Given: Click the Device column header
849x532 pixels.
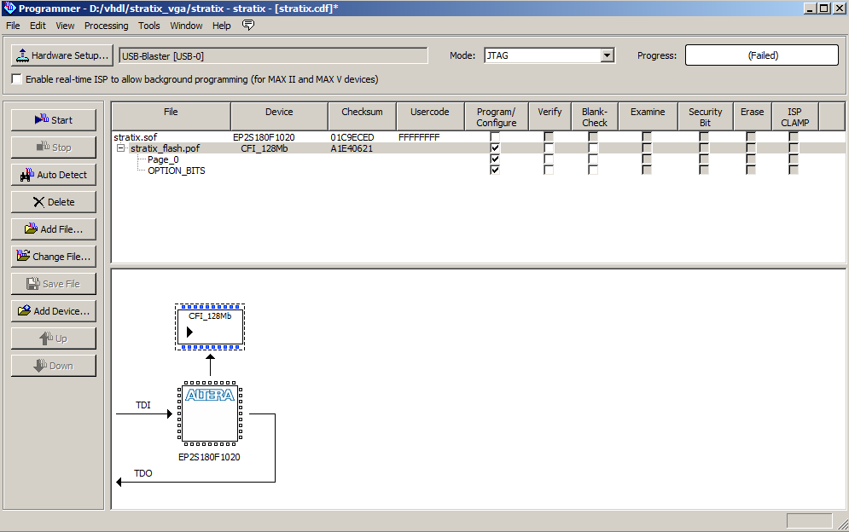Looking at the screenshot, I should click(279, 116).
